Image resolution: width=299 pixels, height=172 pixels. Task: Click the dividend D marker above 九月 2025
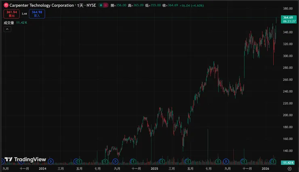point(226,162)
